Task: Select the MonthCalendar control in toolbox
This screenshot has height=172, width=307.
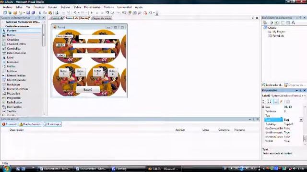Action: tap(21, 80)
